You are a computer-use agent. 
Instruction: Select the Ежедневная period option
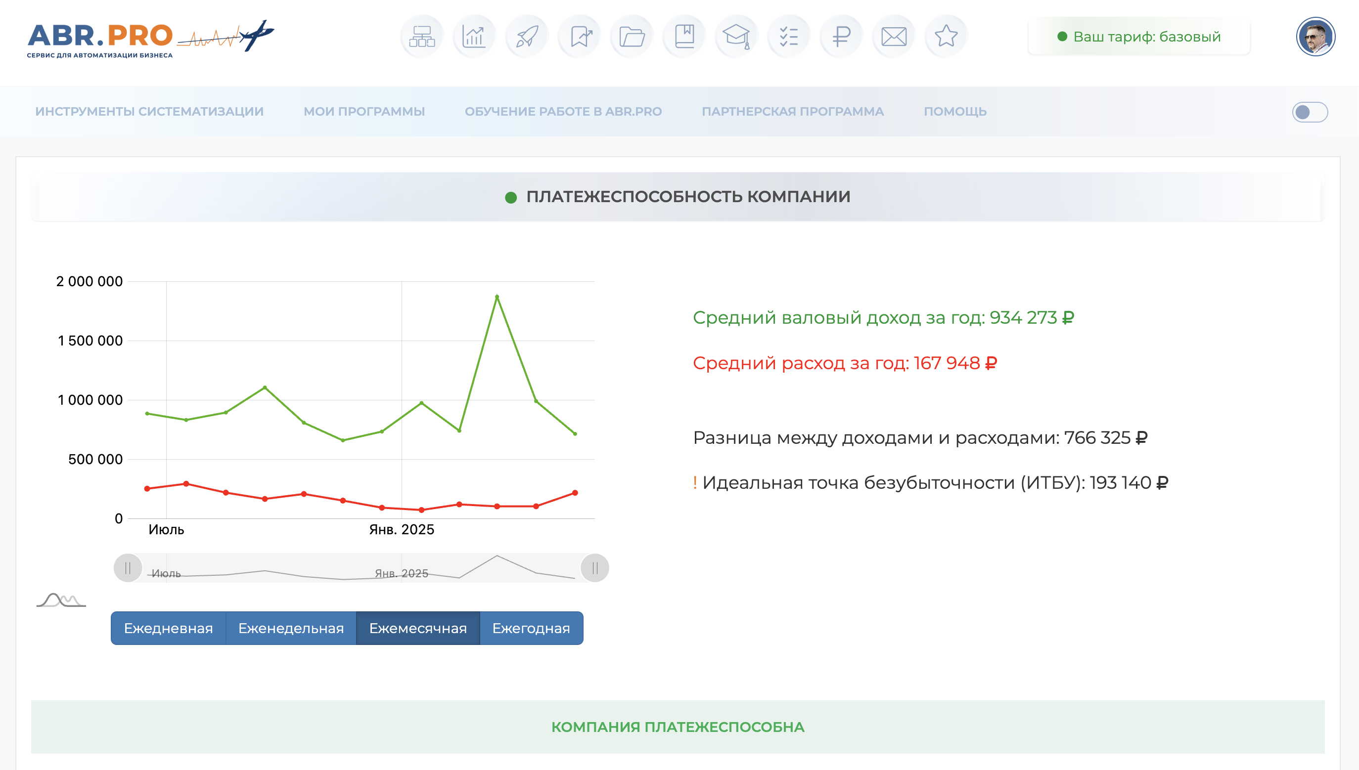point(168,628)
